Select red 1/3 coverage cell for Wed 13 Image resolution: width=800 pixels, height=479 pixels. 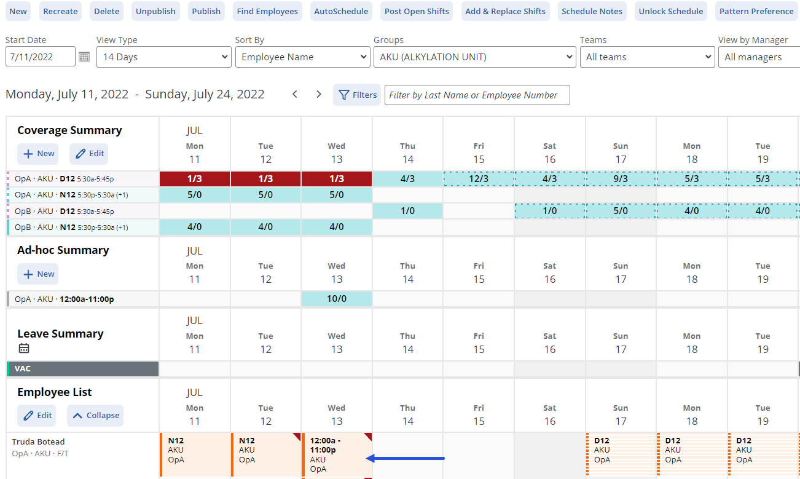[x=337, y=179]
